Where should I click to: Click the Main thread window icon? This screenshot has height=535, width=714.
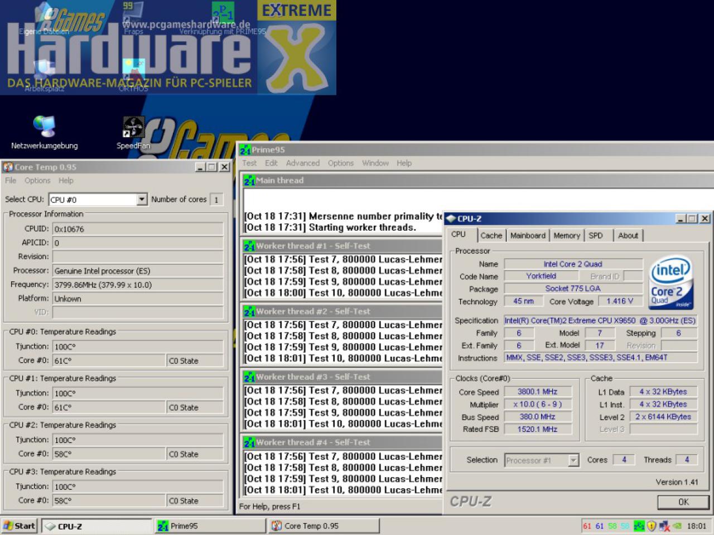tap(249, 181)
